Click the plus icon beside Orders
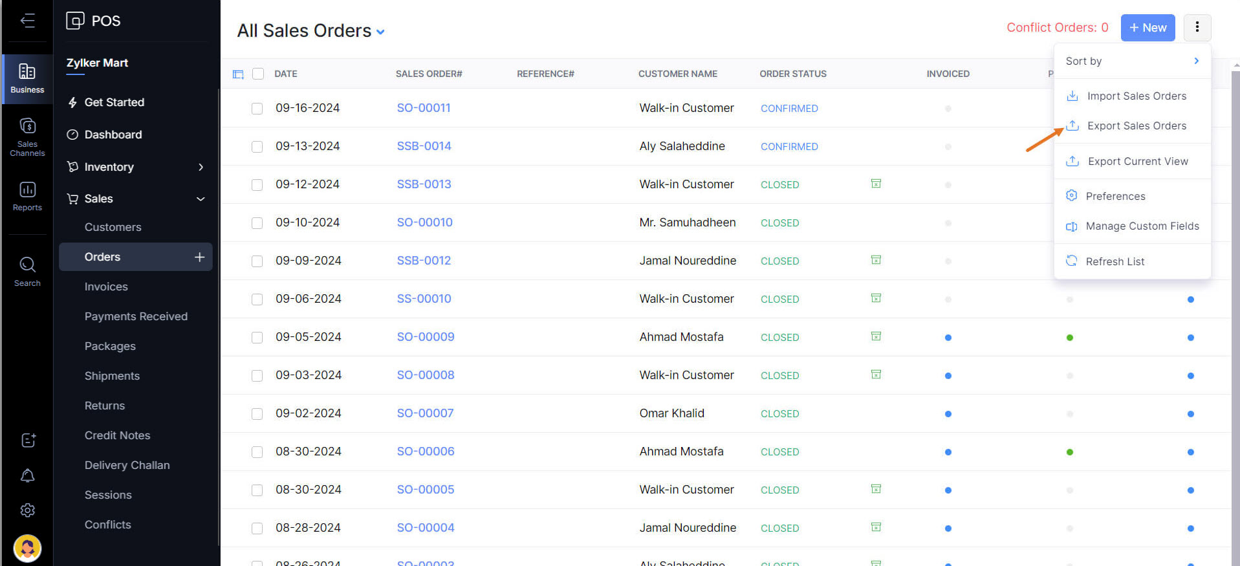Screen dimensions: 1240x566 199,257
